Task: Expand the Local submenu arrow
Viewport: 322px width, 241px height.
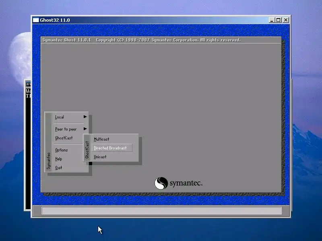Action: point(85,116)
